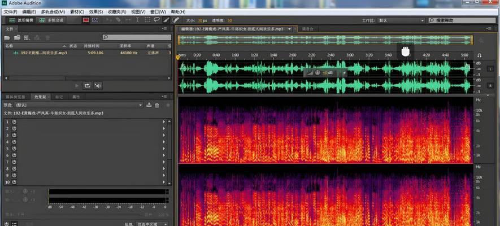Select the Lasso Selection tool
The width and height of the screenshot is (500, 226).
[156, 20]
